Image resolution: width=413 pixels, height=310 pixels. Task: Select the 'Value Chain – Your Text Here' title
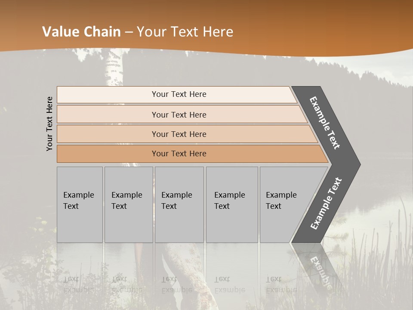tap(138, 31)
